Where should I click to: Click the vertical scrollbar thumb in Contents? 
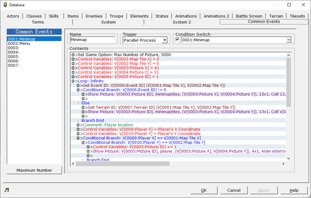tap(289, 82)
